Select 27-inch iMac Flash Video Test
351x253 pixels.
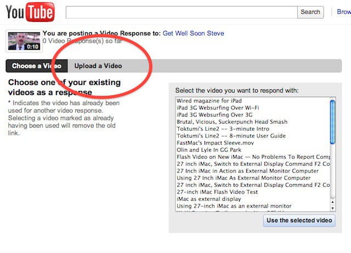[x=252, y=192]
